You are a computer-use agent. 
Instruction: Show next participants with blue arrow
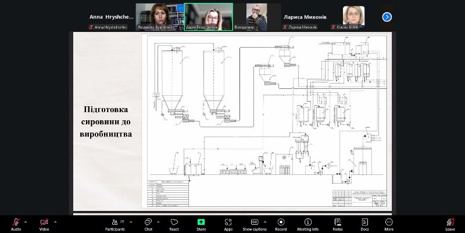[x=387, y=17]
